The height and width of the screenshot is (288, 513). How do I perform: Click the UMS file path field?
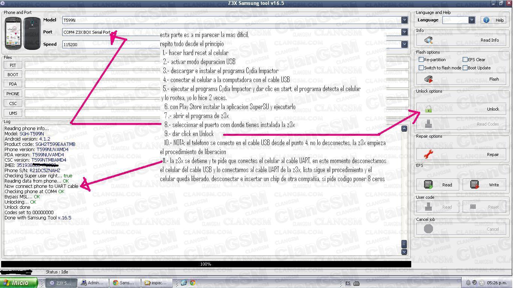tap(217, 113)
